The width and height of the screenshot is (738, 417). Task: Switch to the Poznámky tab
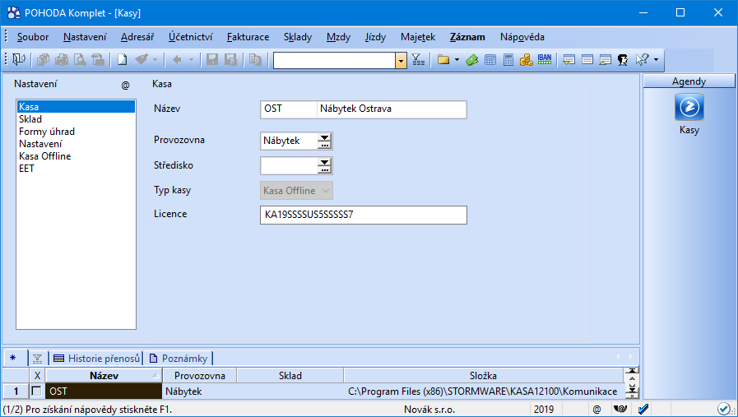click(x=179, y=359)
